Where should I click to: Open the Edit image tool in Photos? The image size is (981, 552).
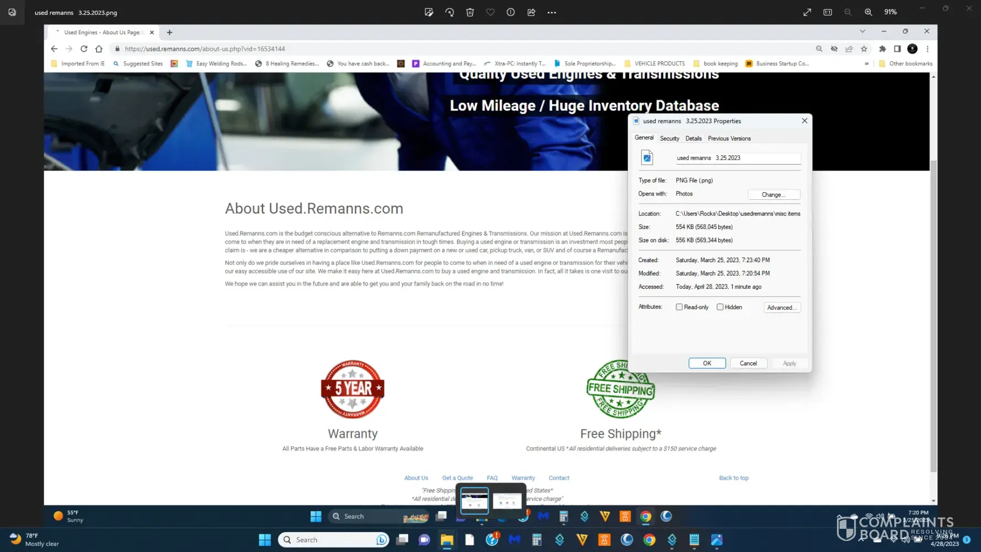(x=429, y=12)
